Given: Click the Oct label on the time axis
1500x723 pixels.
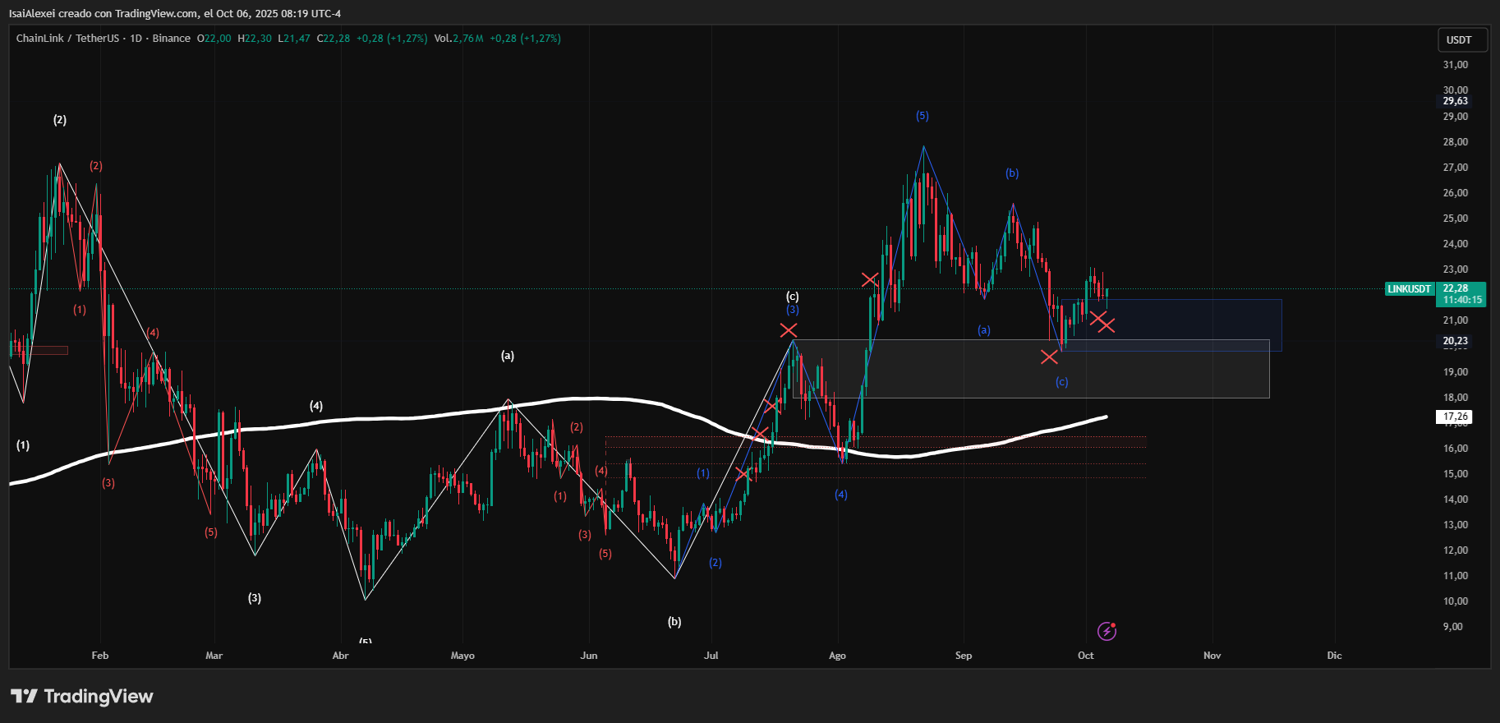Looking at the screenshot, I should click(x=1085, y=656).
